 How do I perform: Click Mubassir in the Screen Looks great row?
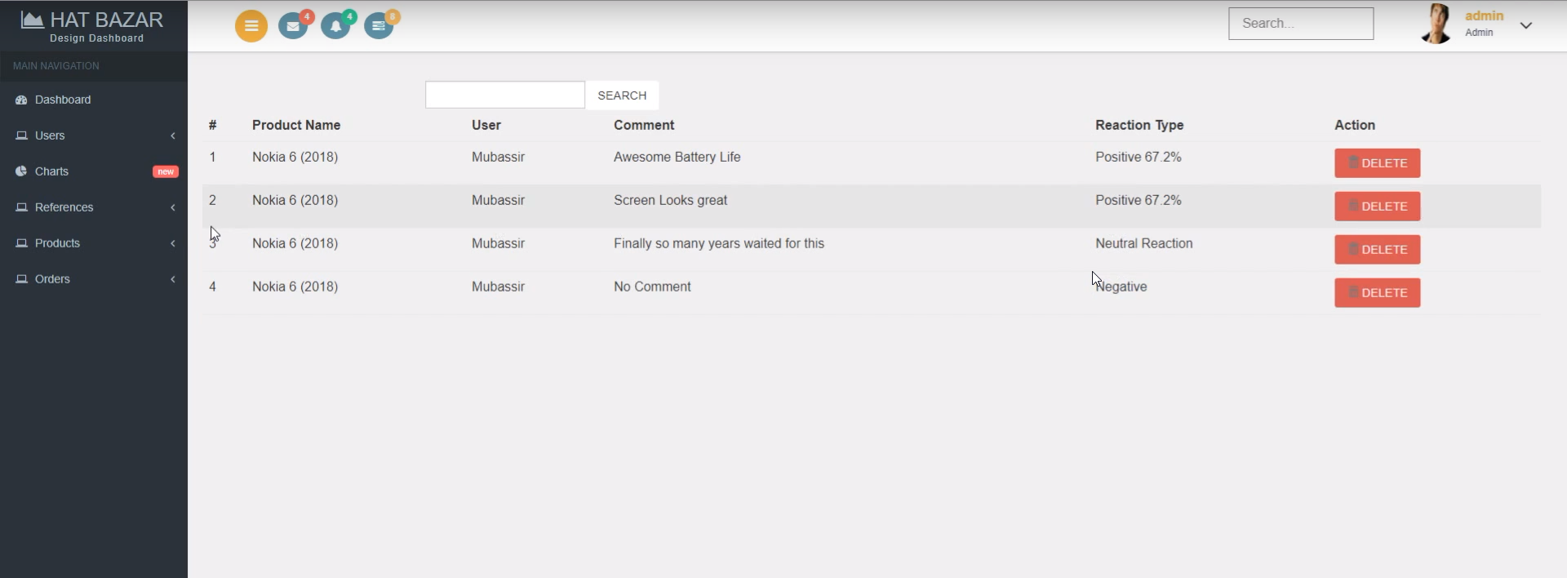click(498, 200)
